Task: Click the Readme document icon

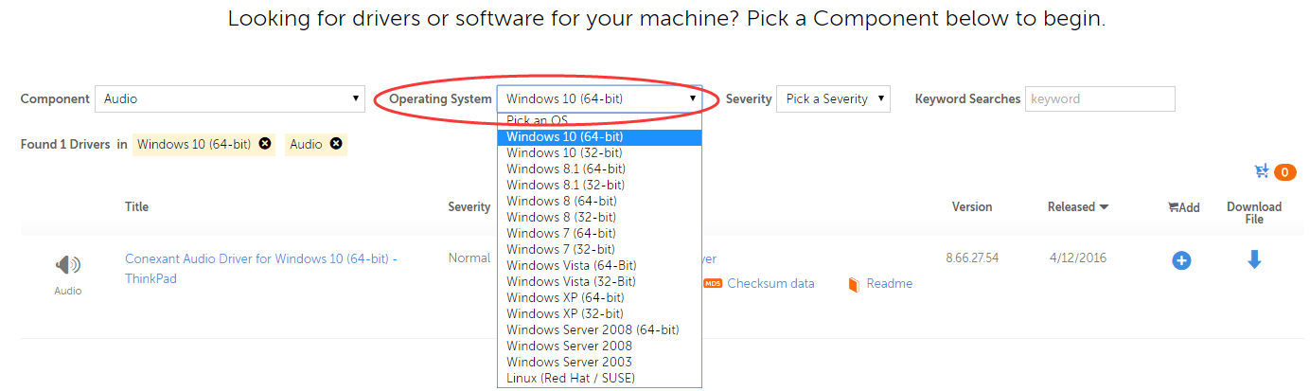Action: coord(853,284)
